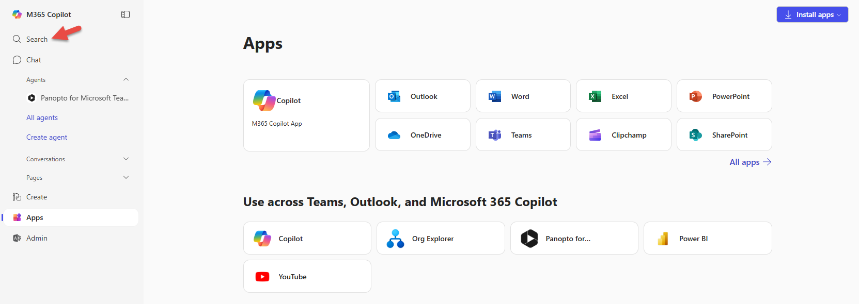This screenshot has width=859, height=304.
Task: Click the Create agent link
Action: [x=46, y=137]
